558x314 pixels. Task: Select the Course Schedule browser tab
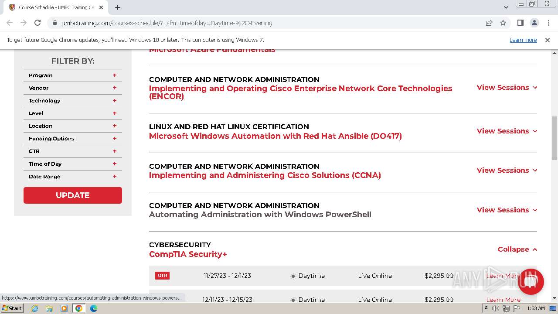pos(57,7)
